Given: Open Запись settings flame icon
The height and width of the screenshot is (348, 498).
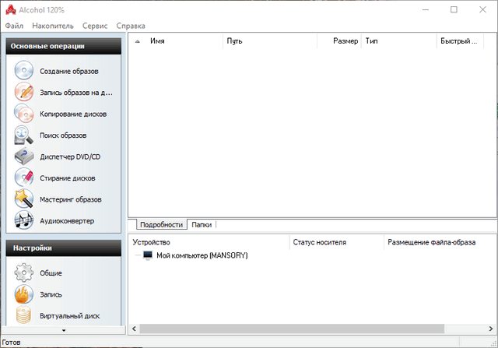Looking at the screenshot, I should tap(24, 294).
